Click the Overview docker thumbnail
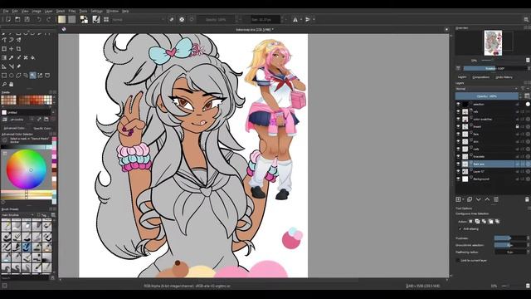The height and width of the screenshot is (299, 531). coord(493,42)
